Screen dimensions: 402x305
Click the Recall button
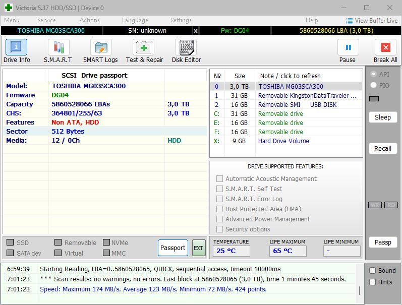(383, 148)
